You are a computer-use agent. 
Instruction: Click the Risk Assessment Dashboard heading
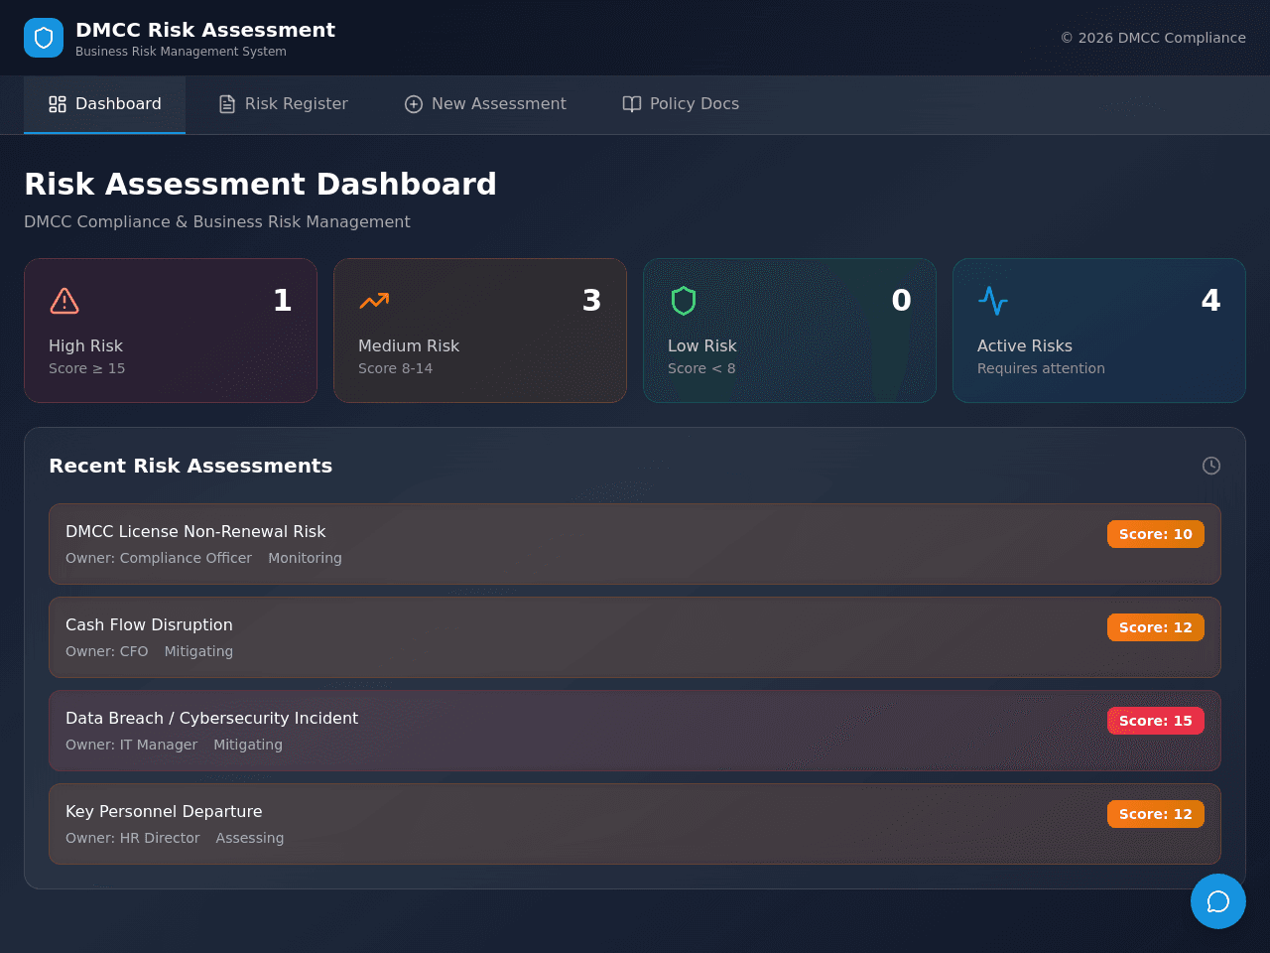(260, 185)
